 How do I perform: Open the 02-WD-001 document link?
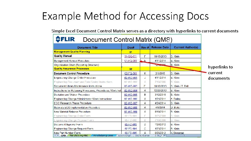tap(131, 78)
